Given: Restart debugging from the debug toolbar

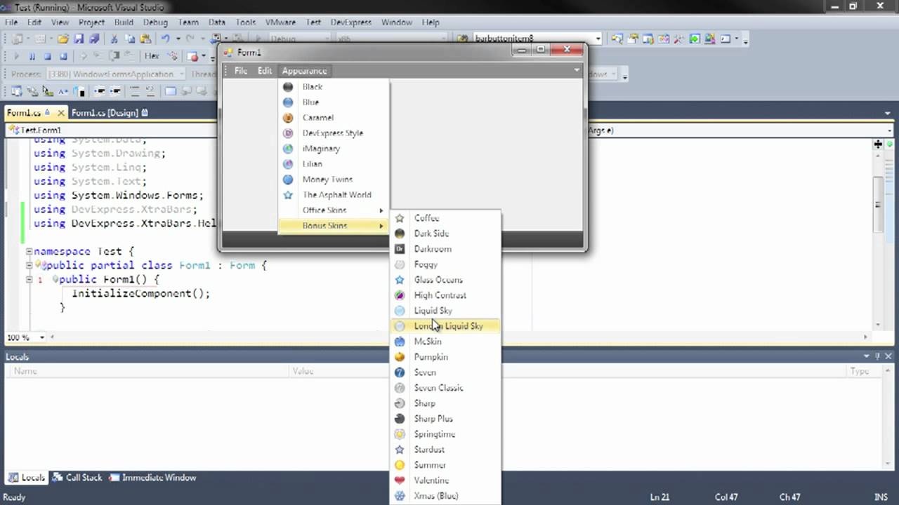Looking at the screenshot, I should (63, 56).
